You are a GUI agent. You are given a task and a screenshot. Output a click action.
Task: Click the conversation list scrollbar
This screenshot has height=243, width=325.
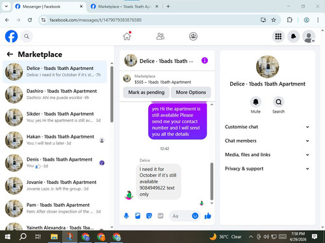pos(112,95)
